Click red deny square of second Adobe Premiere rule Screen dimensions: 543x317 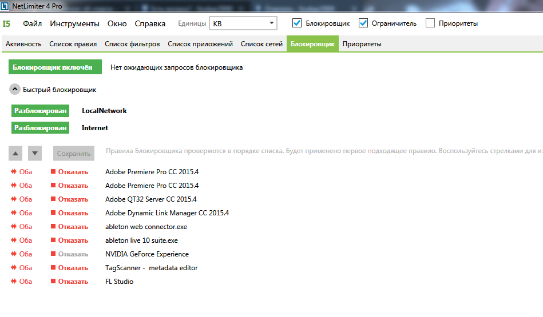click(x=53, y=185)
